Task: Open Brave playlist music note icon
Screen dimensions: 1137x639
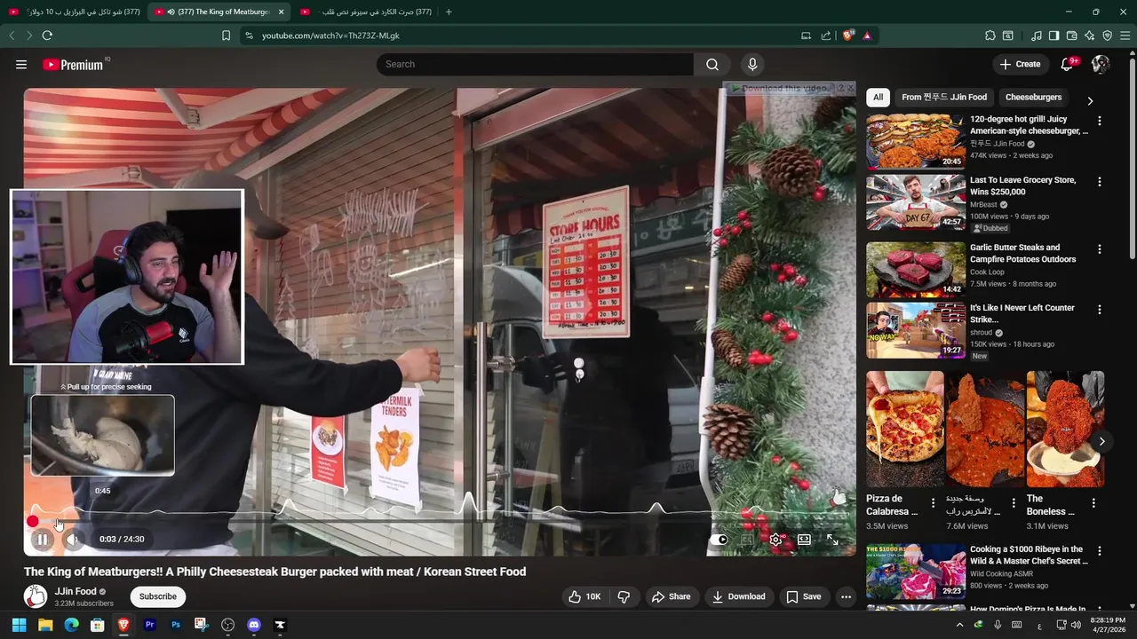Action: 1036,35
